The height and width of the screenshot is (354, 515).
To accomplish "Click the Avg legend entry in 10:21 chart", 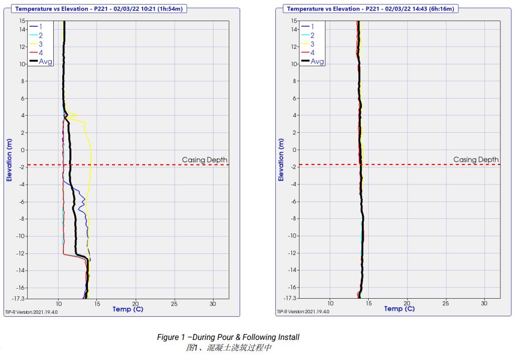I will 41,61.
